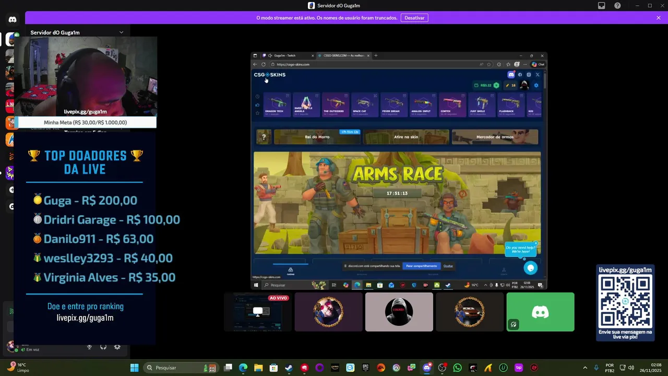
Task: Open Steam from the taskbar
Action: [x=289, y=368]
